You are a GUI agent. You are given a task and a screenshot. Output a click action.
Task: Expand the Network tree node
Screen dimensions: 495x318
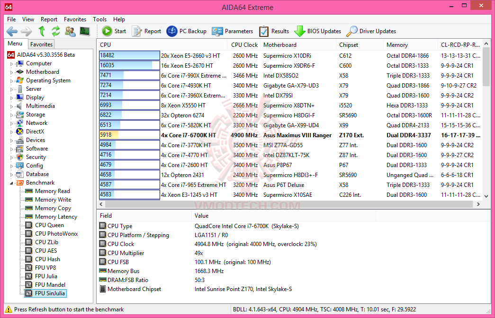click(12, 124)
